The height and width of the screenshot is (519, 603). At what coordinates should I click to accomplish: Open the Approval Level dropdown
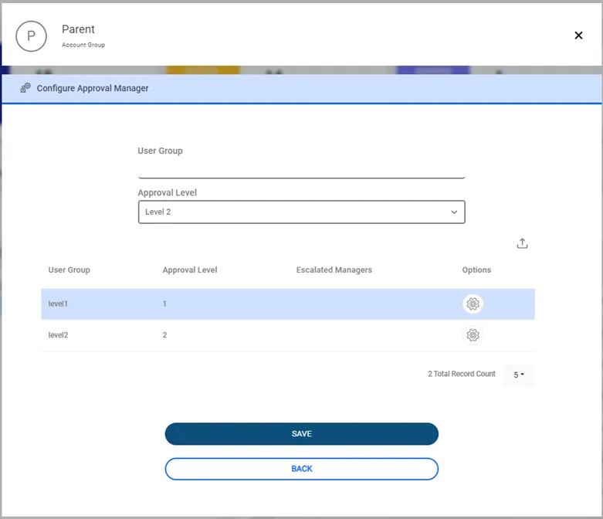point(301,212)
